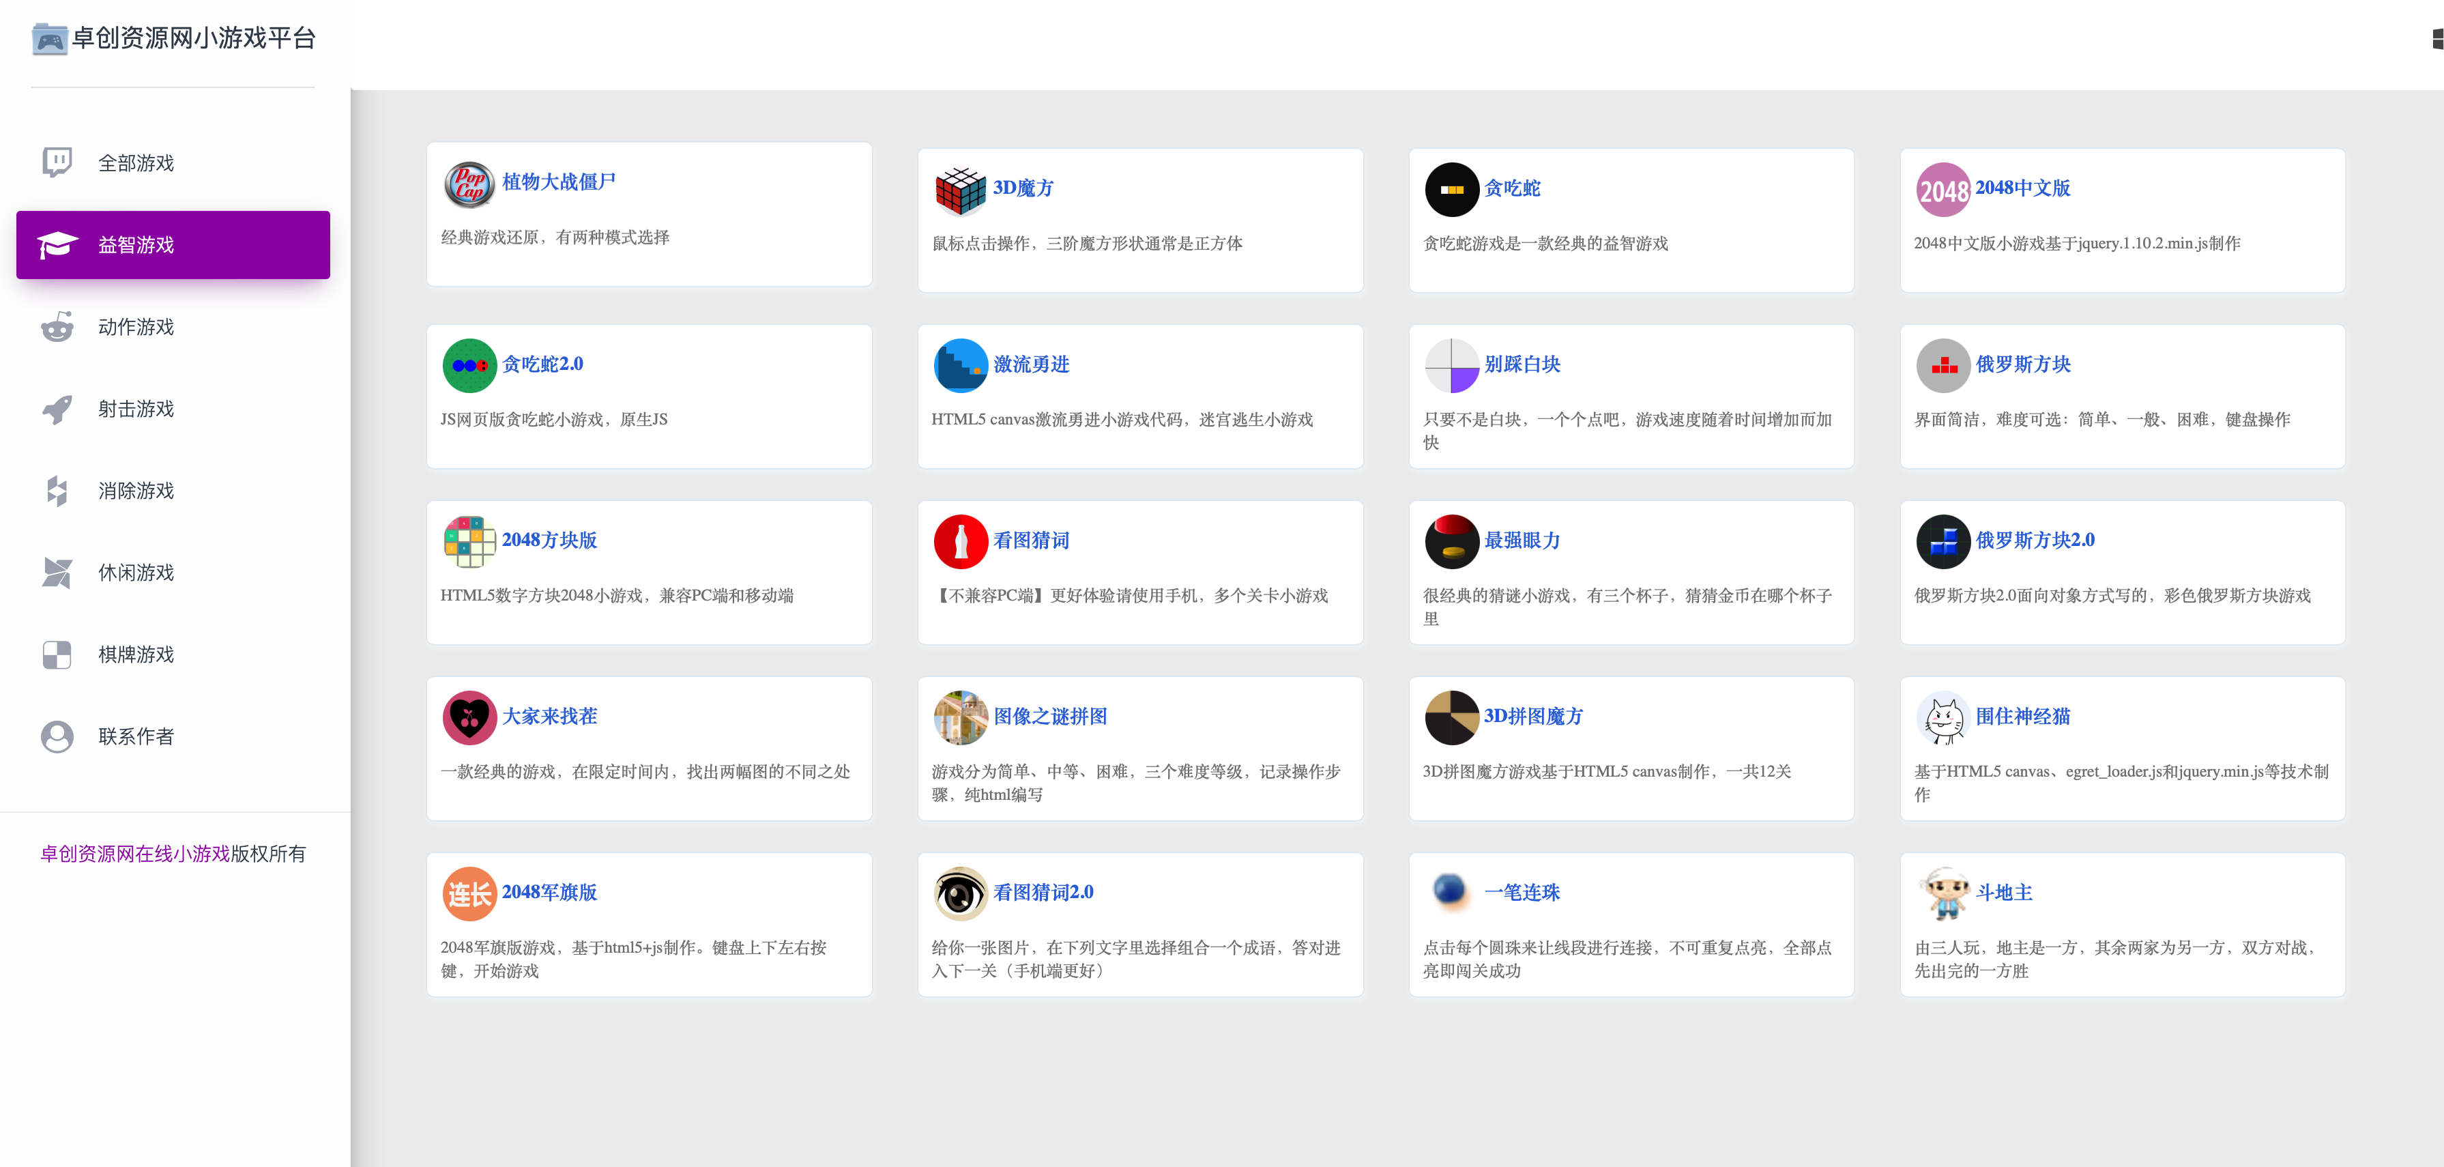Image resolution: width=2444 pixels, height=1167 pixels.
Task: Click the green icon of 贪吃蛇2.0
Action: click(469, 365)
